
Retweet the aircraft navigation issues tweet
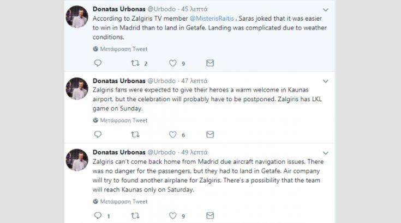tap(134, 216)
